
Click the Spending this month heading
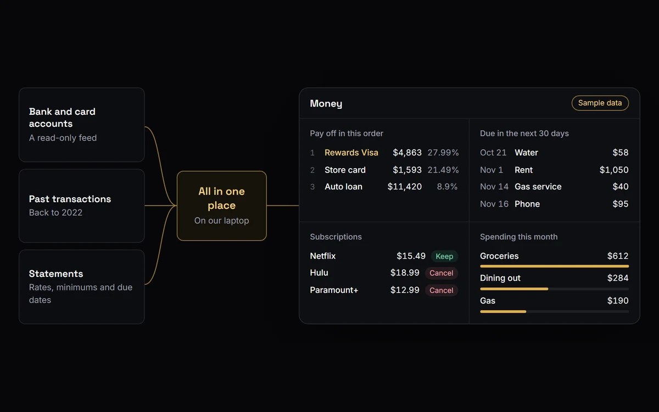tap(518, 237)
